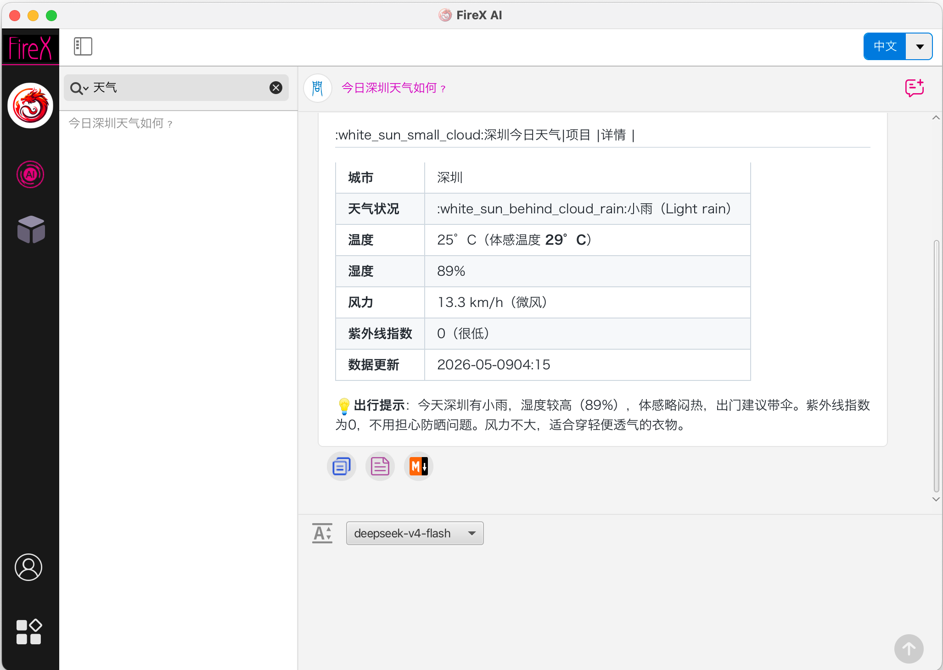Click the orange Markdown export icon

[419, 466]
